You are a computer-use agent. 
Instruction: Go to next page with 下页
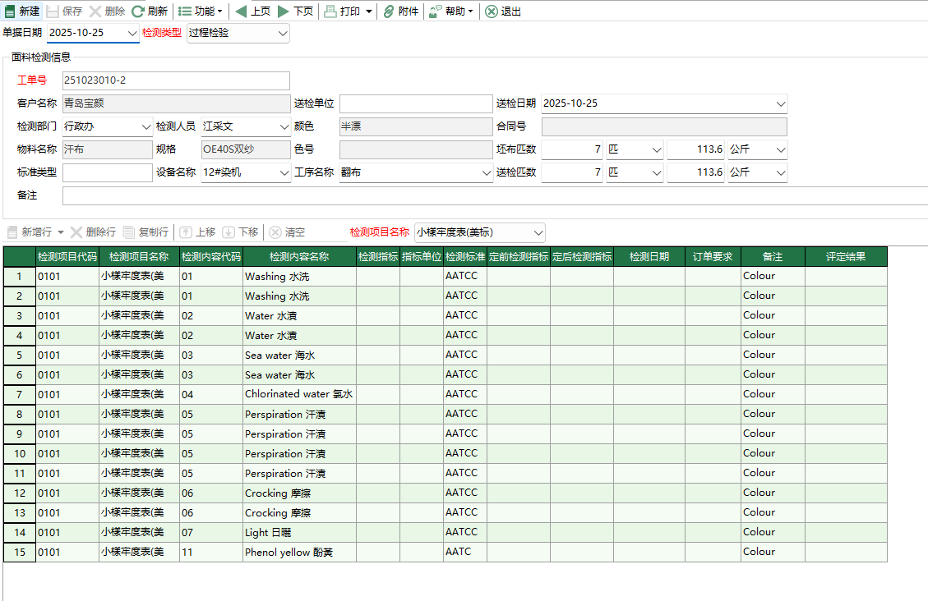[284, 11]
